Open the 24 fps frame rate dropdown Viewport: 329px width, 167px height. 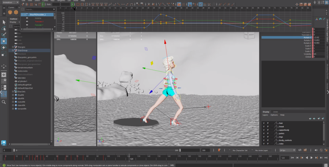click(288, 150)
